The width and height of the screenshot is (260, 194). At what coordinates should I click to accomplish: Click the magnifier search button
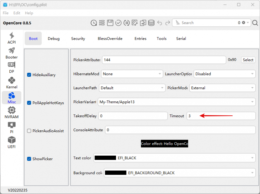pos(255,23)
